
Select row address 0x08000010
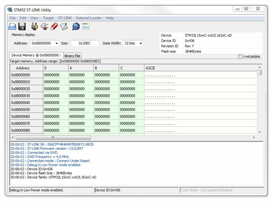pyautogui.click(x=27, y=82)
